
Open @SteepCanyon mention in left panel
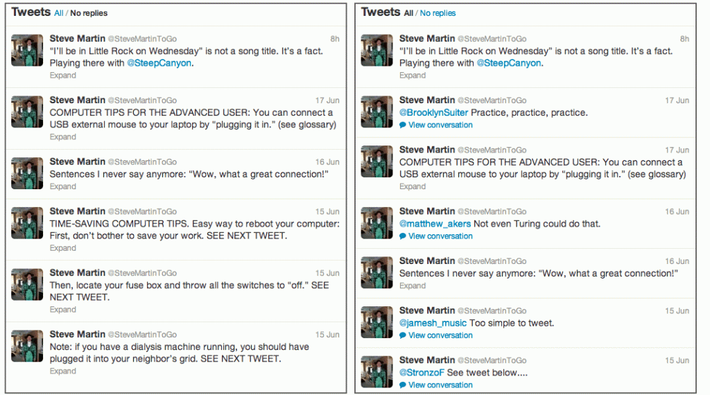[x=159, y=63]
